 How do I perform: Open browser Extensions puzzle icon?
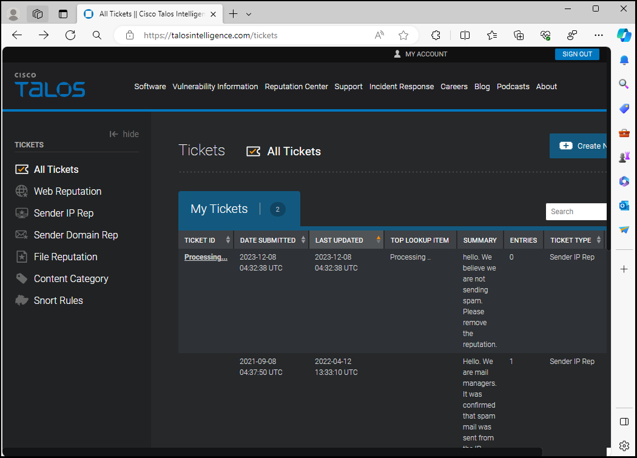436,35
